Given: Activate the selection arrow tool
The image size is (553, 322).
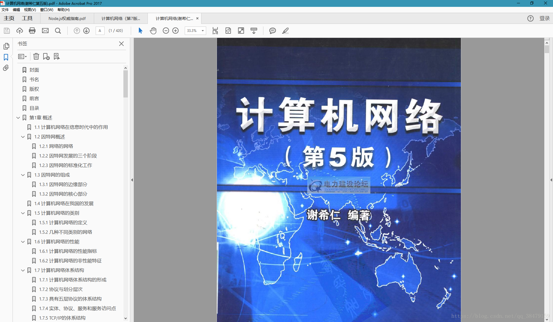Looking at the screenshot, I should coord(140,31).
